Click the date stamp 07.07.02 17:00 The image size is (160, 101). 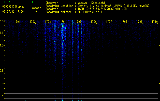pyautogui.click(x=13, y=12)
